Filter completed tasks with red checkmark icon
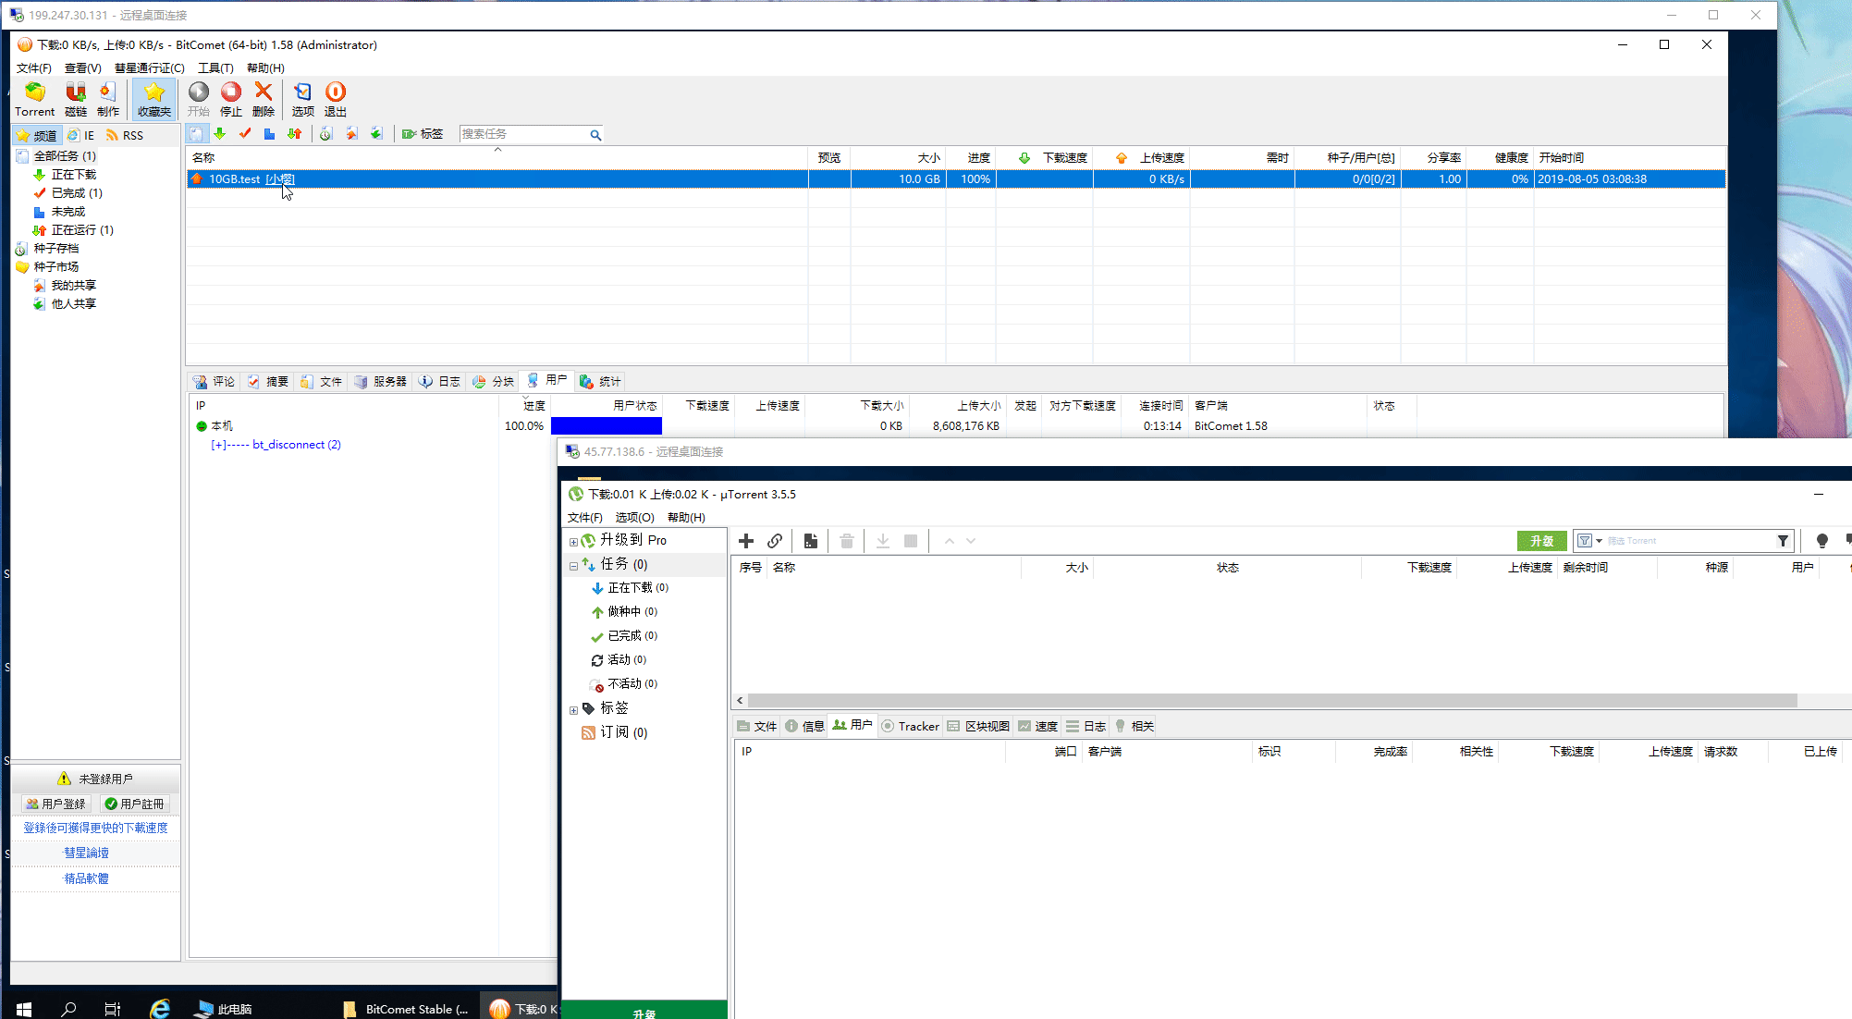 click(245, 134)
